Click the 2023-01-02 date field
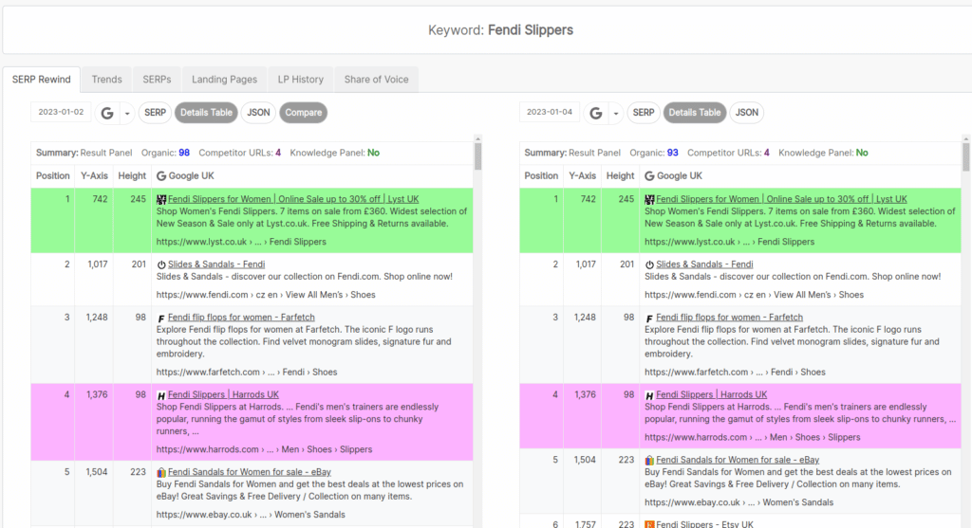The width and height of the screenshot is (972, 528). [x=61, y=112]
